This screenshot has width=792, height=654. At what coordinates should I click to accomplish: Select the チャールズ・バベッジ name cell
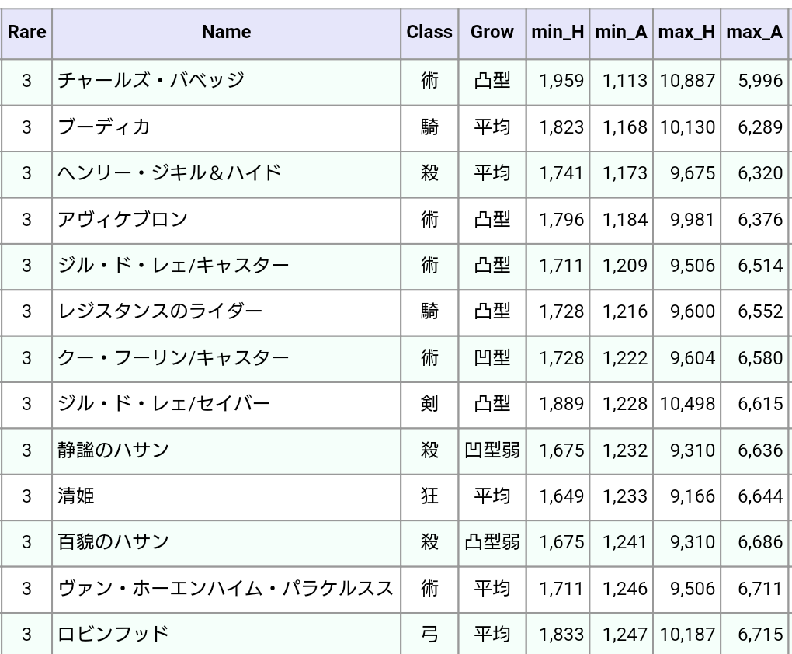tap(151, 81)
